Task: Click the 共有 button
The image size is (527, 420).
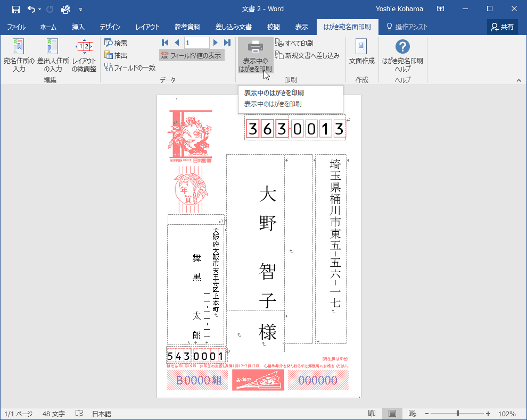Action: pyautogui.click(x=502, y=26)
